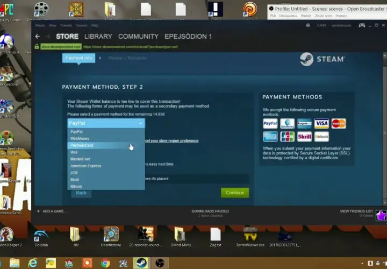Go back with the Steam back arrow
The height and width of the screenshot is (269, 387).
click(x=38, y=37)
